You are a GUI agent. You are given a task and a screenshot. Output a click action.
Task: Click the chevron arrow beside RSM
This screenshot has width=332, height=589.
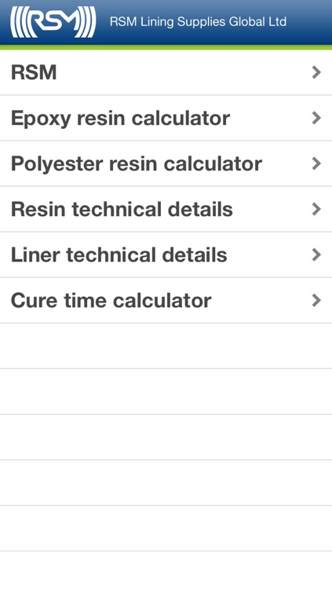click(x=316, y=72)
